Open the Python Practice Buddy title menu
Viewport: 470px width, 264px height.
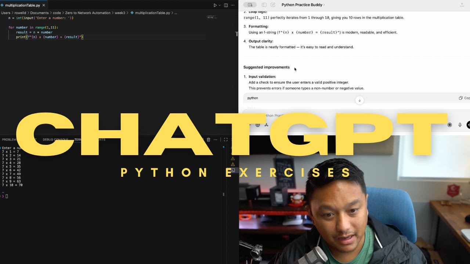point(303,5)
